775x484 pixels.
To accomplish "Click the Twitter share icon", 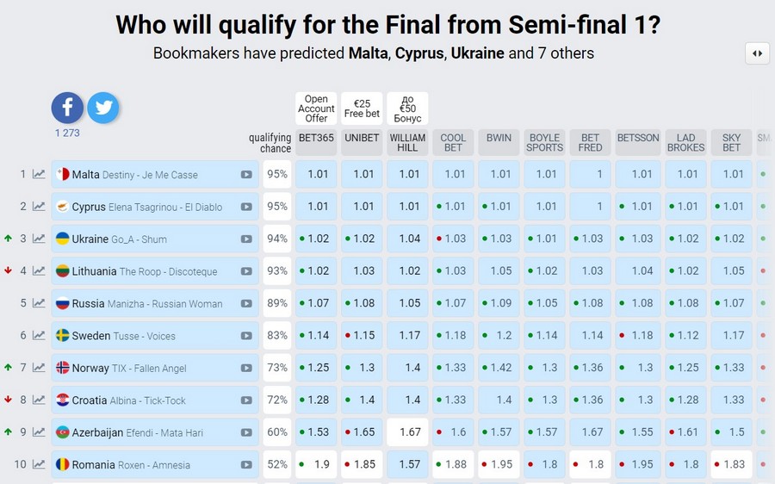I will point(103,108).
